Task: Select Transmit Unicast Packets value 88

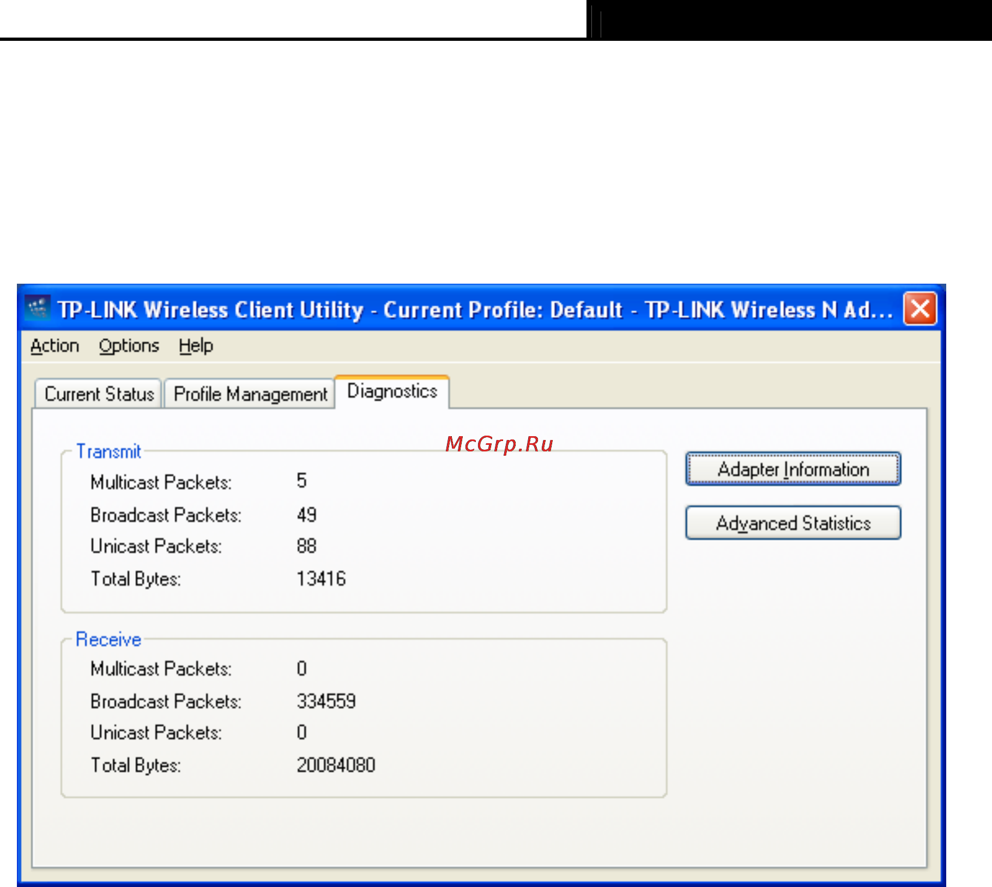Action: coord(306,546)
